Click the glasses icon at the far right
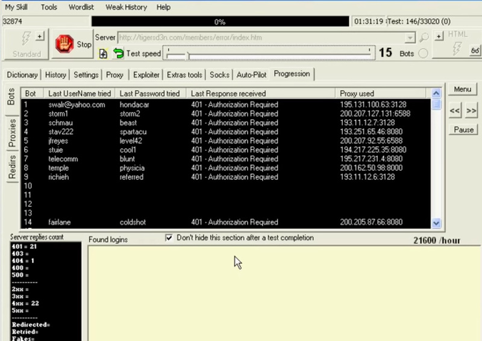Image resolution: width=482 pixels, height=341 pixels. 475,51
